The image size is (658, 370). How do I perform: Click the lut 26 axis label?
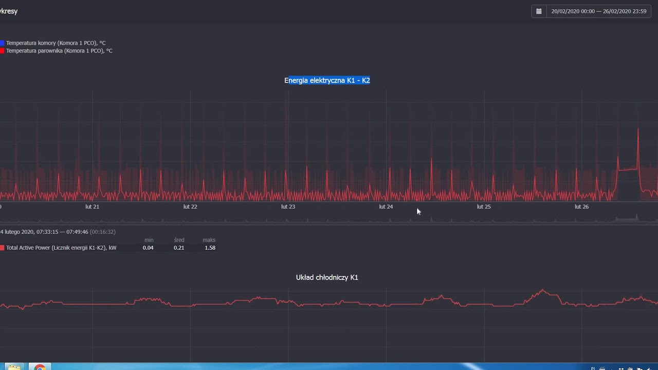(x=581, y=207)
